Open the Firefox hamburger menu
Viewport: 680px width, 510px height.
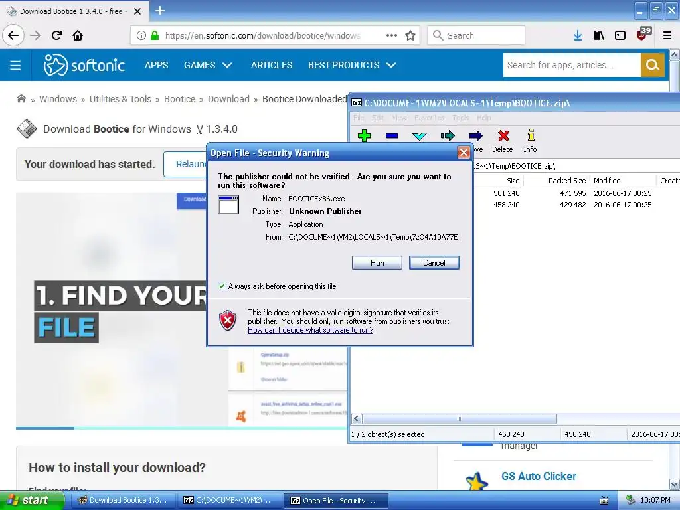(x=667, y=35)
